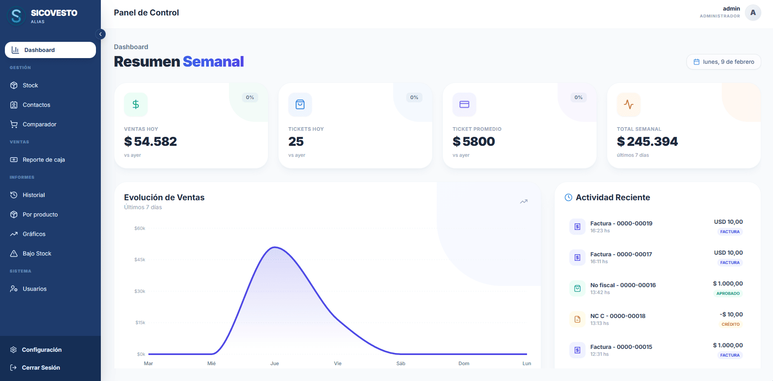Open the admin avatar menu
This screenshot has height=381, width=773.
click(x=753, y=13)
